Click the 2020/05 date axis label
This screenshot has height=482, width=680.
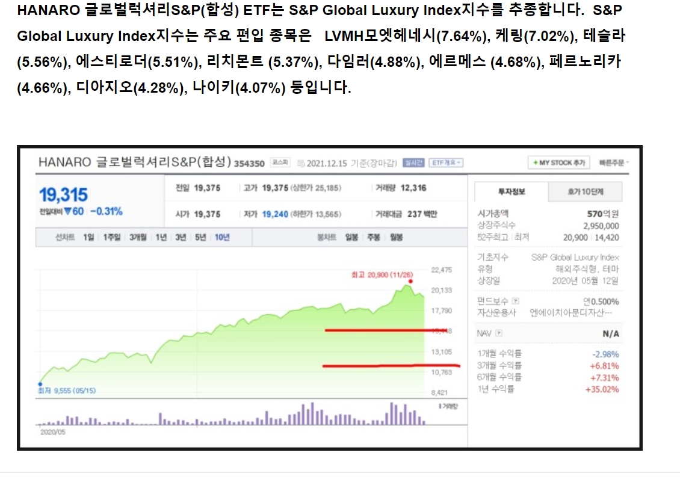click(52, 432)
